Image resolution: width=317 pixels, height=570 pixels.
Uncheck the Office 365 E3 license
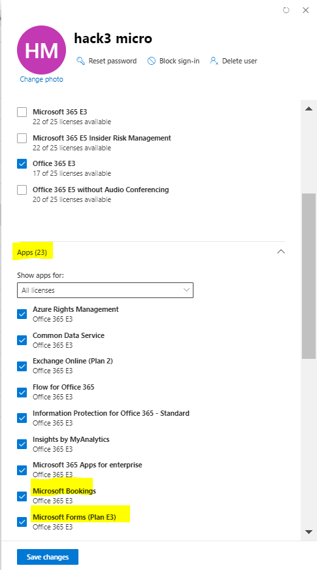22,163
